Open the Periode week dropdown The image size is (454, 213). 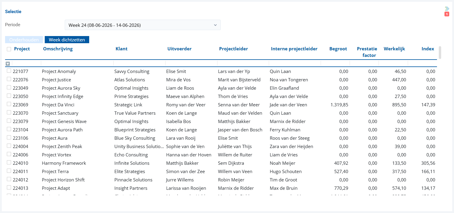(143, 25)
